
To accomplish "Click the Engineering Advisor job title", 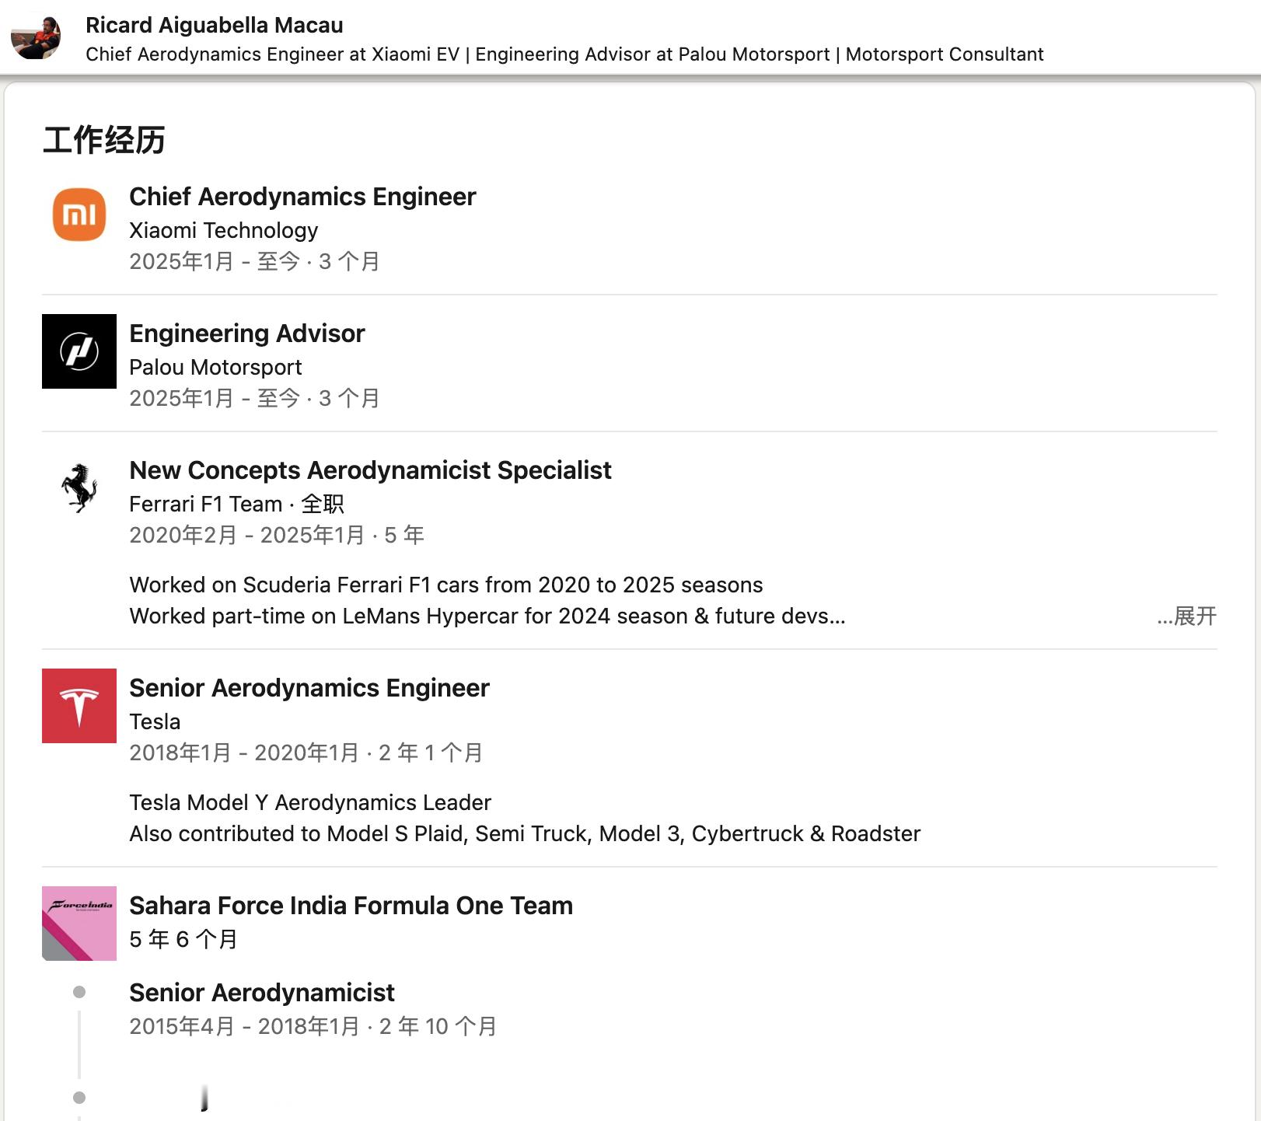I will pyautogui.click(x=246, y=334).
